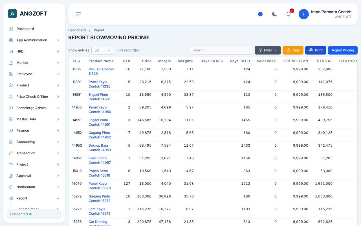Open product Engsel Pintu Contoh 14581
This screenshot has height=226, width=361.
point(99,97)
